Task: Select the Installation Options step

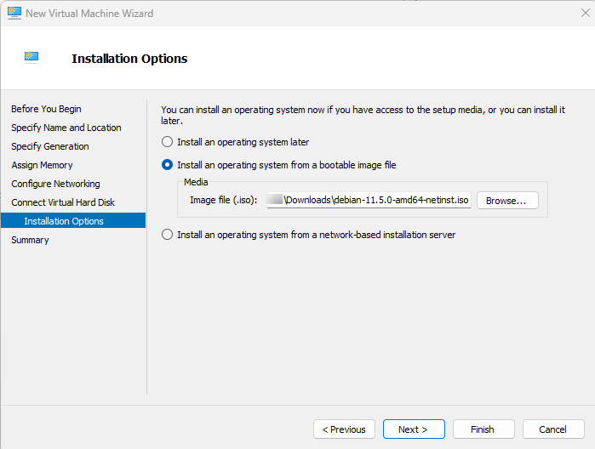Action: pyautogui.click(x=73, y=220)
